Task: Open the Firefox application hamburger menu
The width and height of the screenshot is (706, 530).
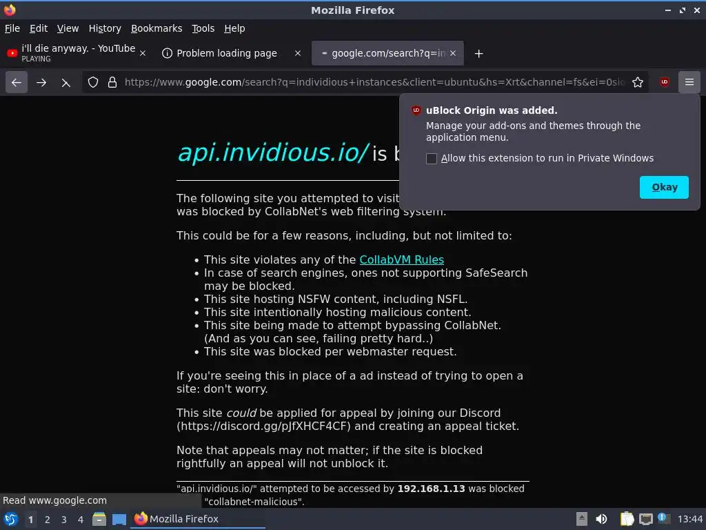Action: [x=689, y=82]
